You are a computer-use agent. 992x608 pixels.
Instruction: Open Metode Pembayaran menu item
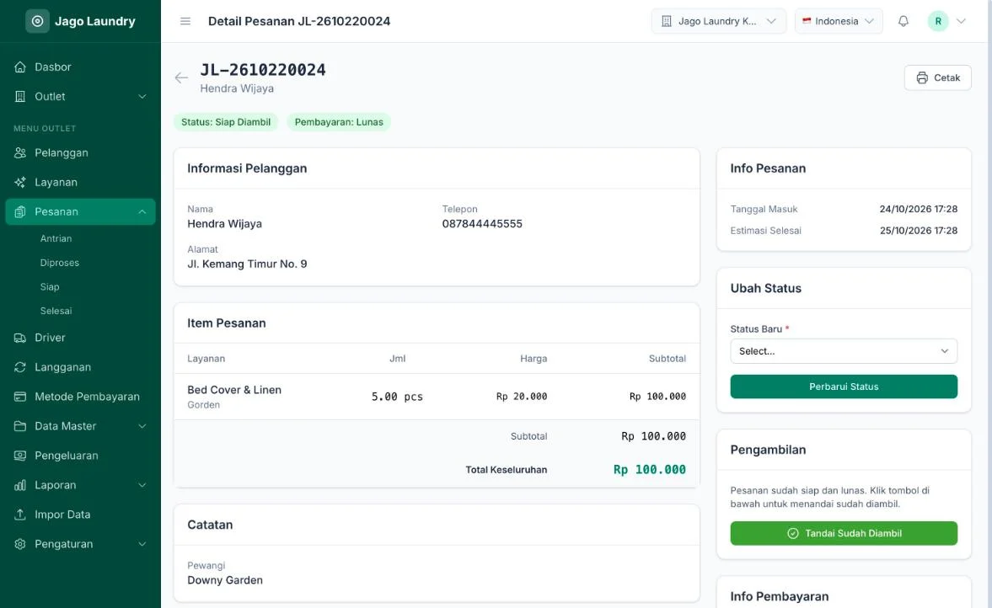point(80,397)
